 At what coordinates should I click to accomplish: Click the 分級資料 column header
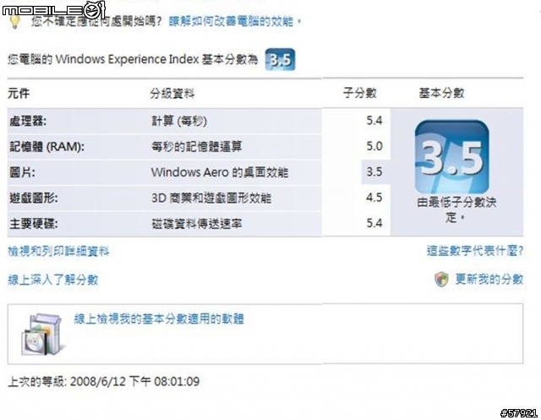pyautogui.click(x=172, y=94)
